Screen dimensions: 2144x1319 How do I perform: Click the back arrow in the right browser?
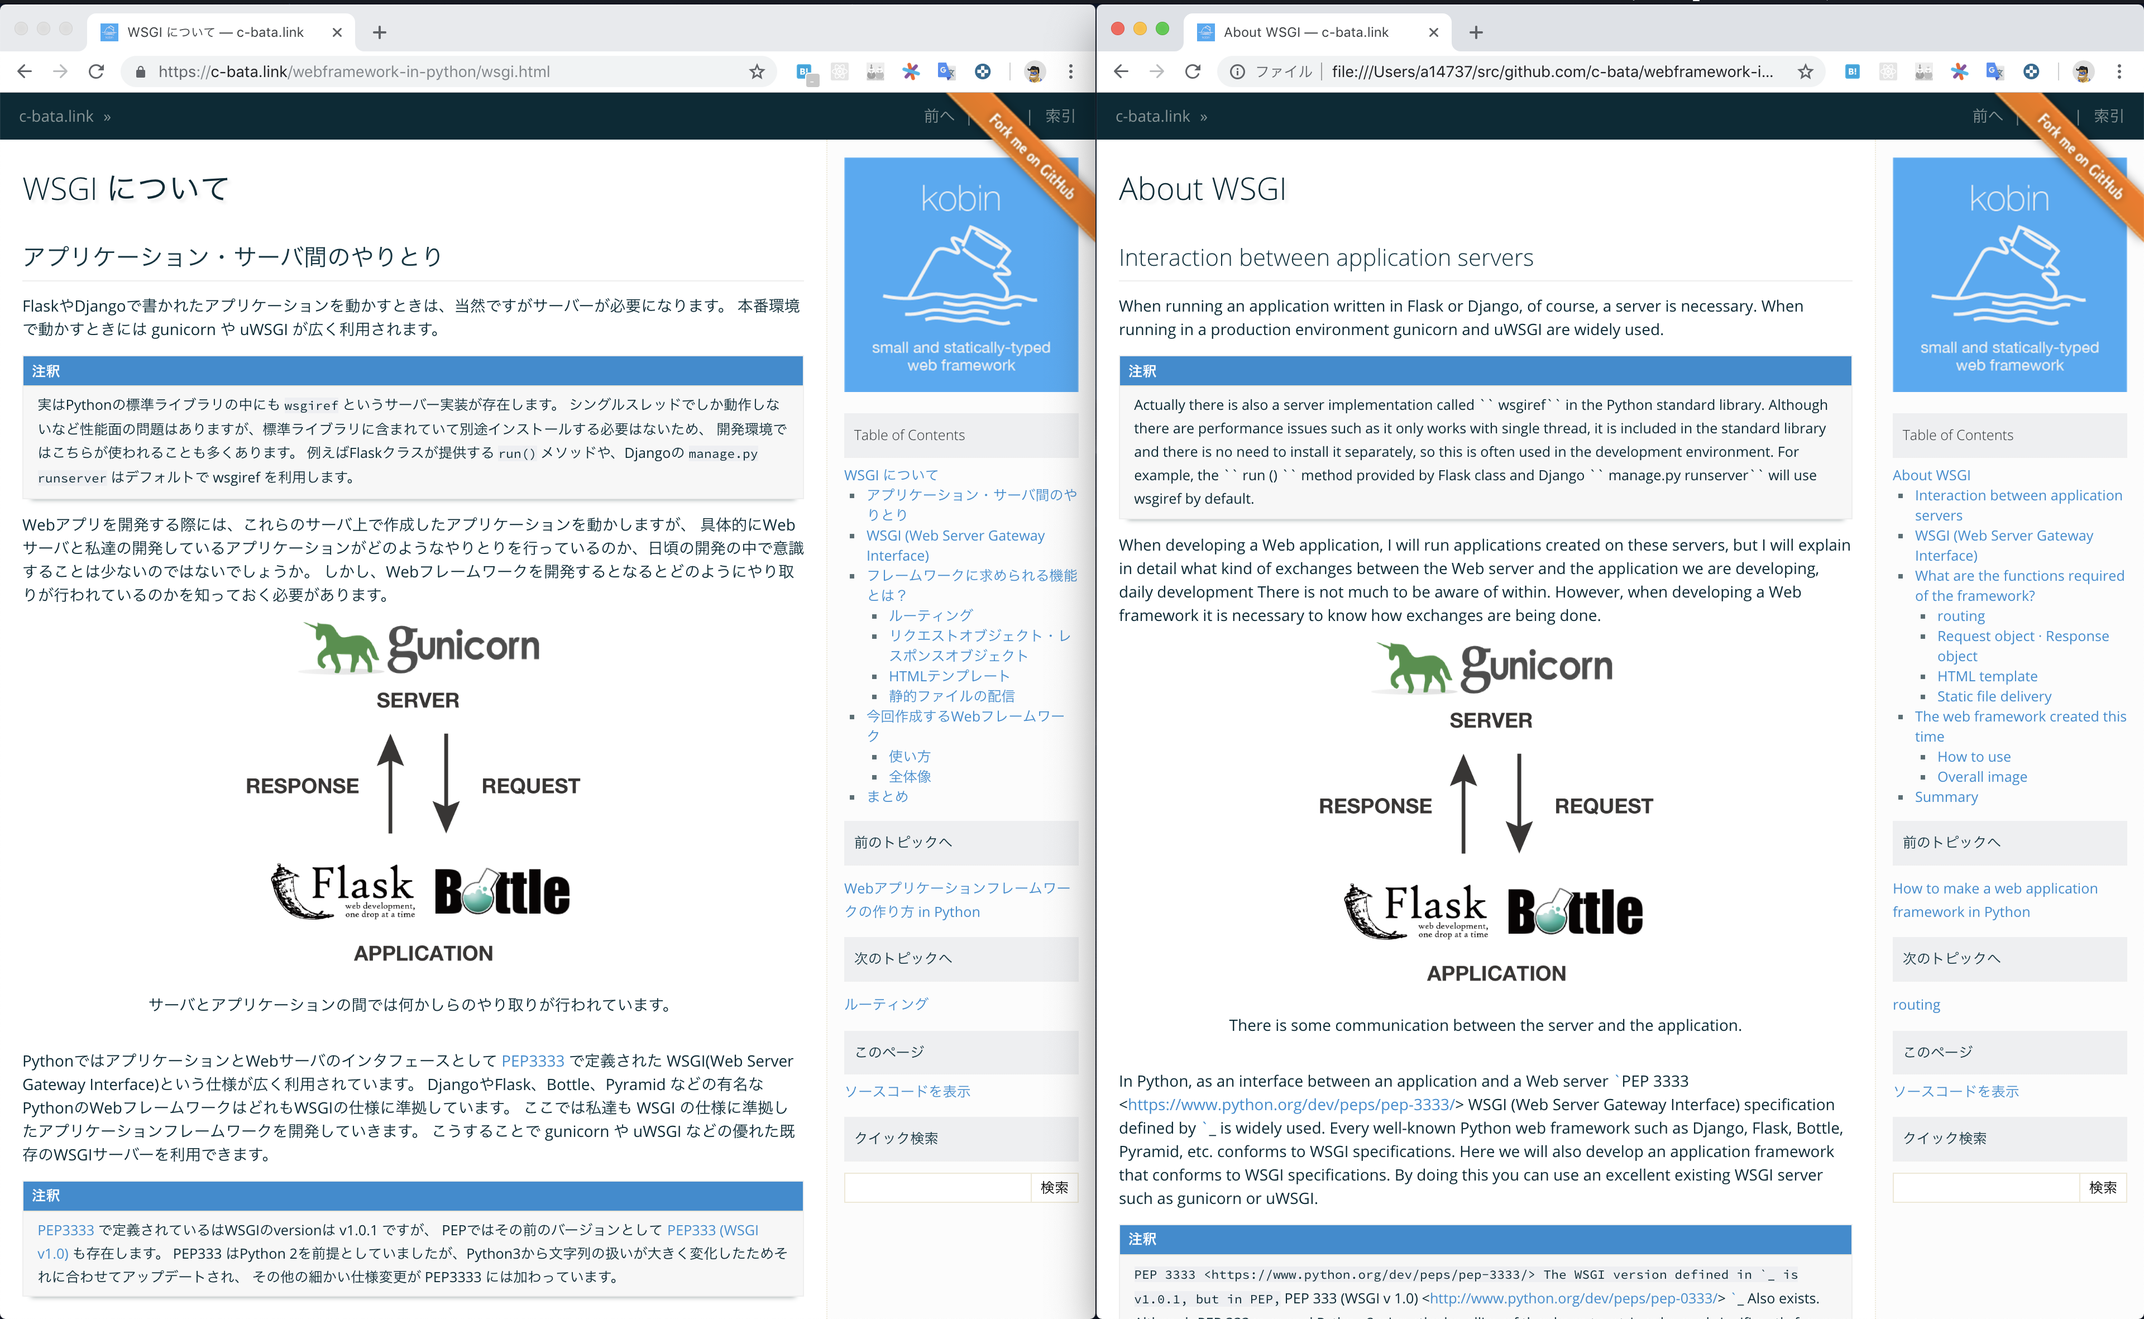(x=1121, y=71)
